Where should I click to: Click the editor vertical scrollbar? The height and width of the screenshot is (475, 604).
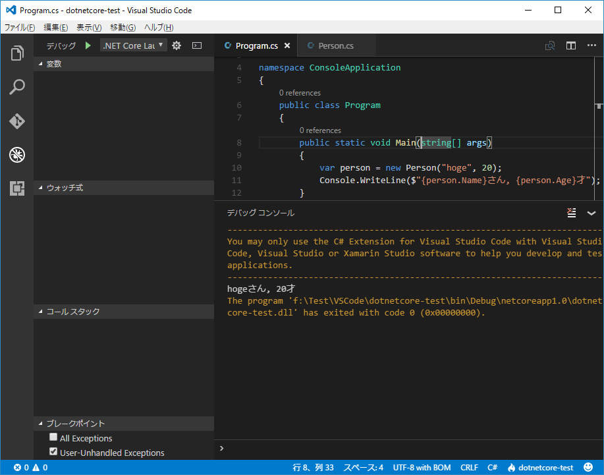[599, 128]
